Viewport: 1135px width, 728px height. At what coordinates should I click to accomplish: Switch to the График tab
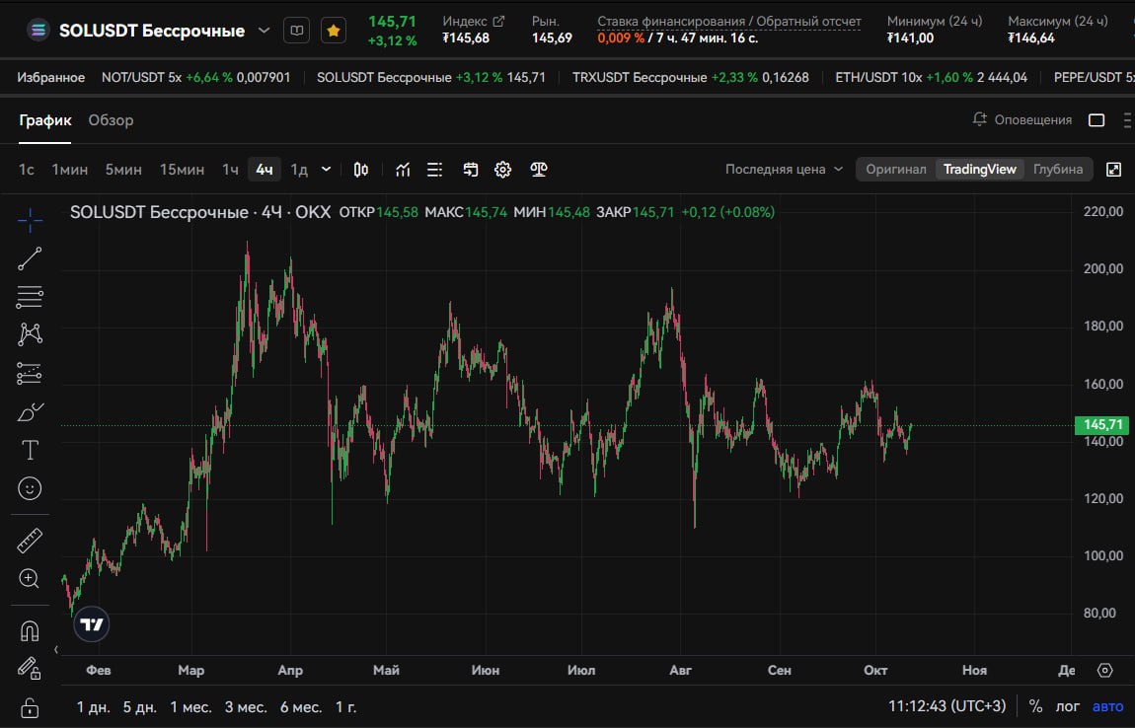44,120
